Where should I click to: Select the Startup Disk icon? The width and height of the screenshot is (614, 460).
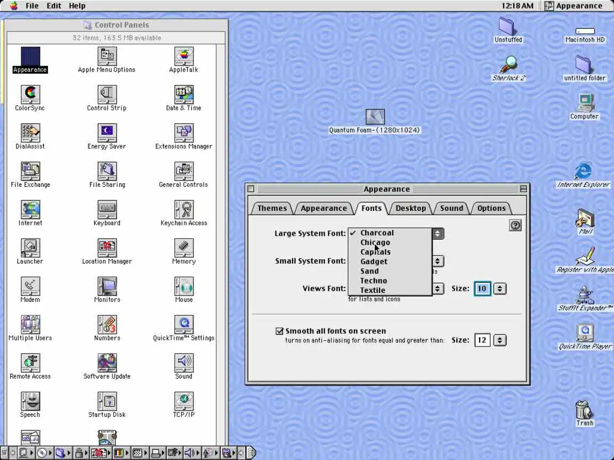107,402
